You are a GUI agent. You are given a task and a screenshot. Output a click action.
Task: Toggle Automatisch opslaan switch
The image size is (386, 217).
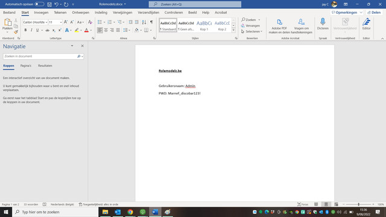coord(39,4)
